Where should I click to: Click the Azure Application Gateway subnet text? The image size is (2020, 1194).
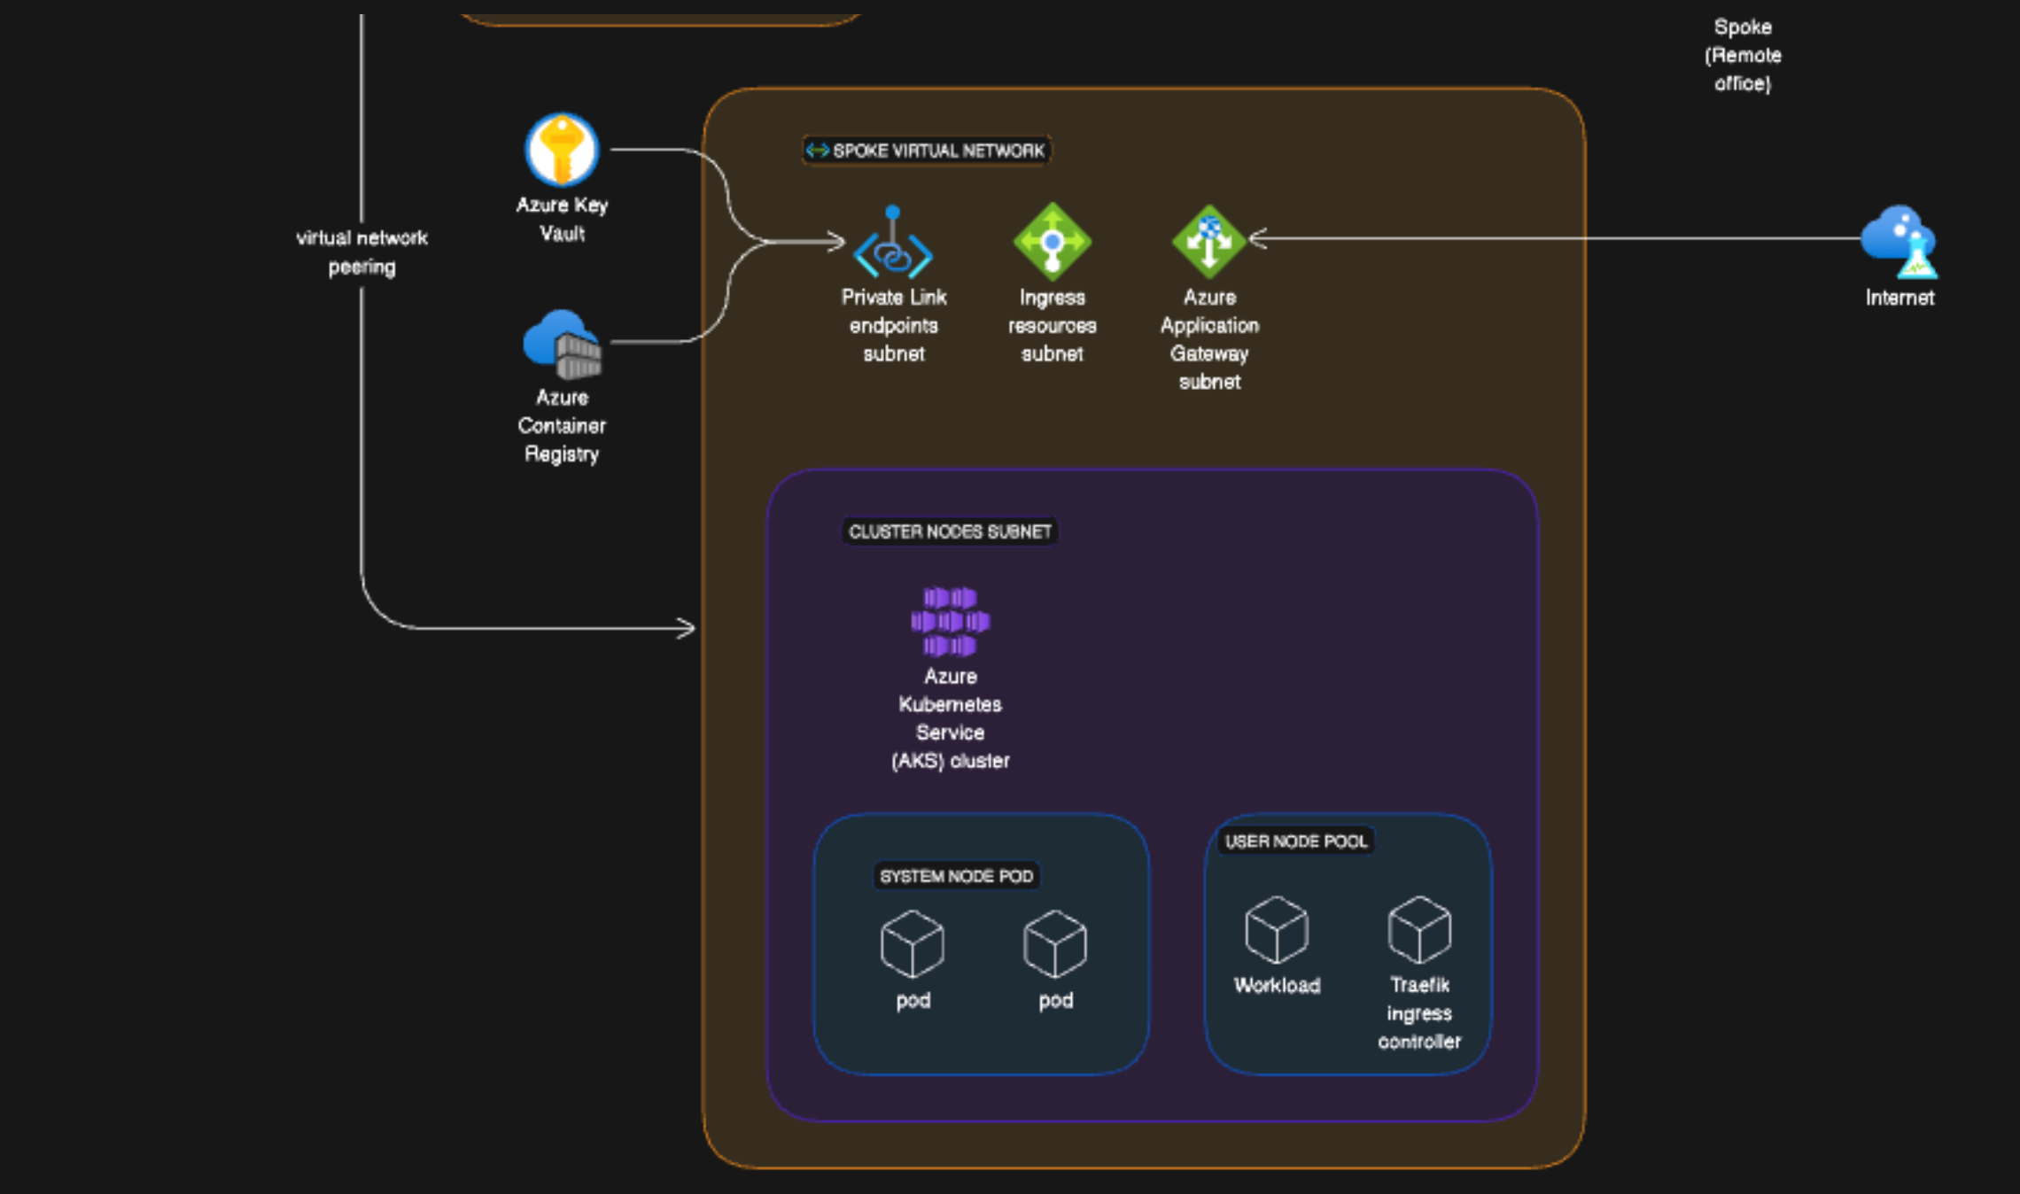pos(1209,339)
